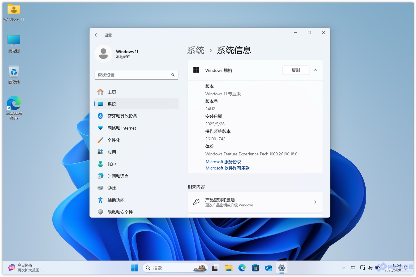Minimize the Settings window
416x277 pixels.
click(x=296, y=33)
